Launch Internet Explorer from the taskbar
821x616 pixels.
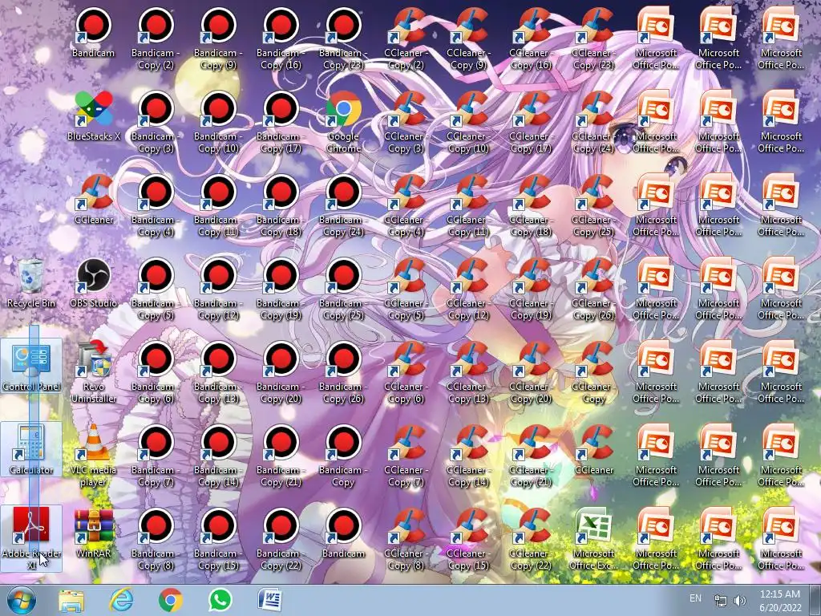tap(121, 600)
